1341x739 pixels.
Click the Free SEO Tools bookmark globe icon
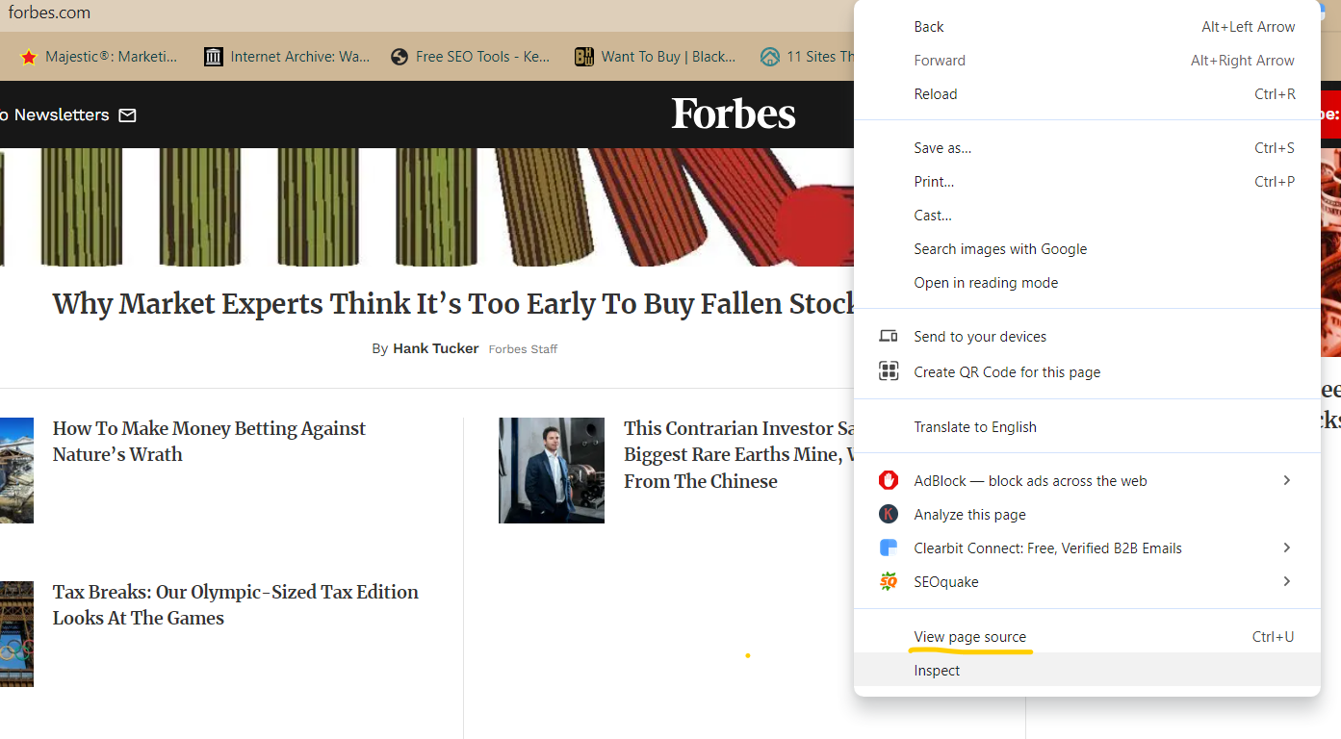coord(400,57)
